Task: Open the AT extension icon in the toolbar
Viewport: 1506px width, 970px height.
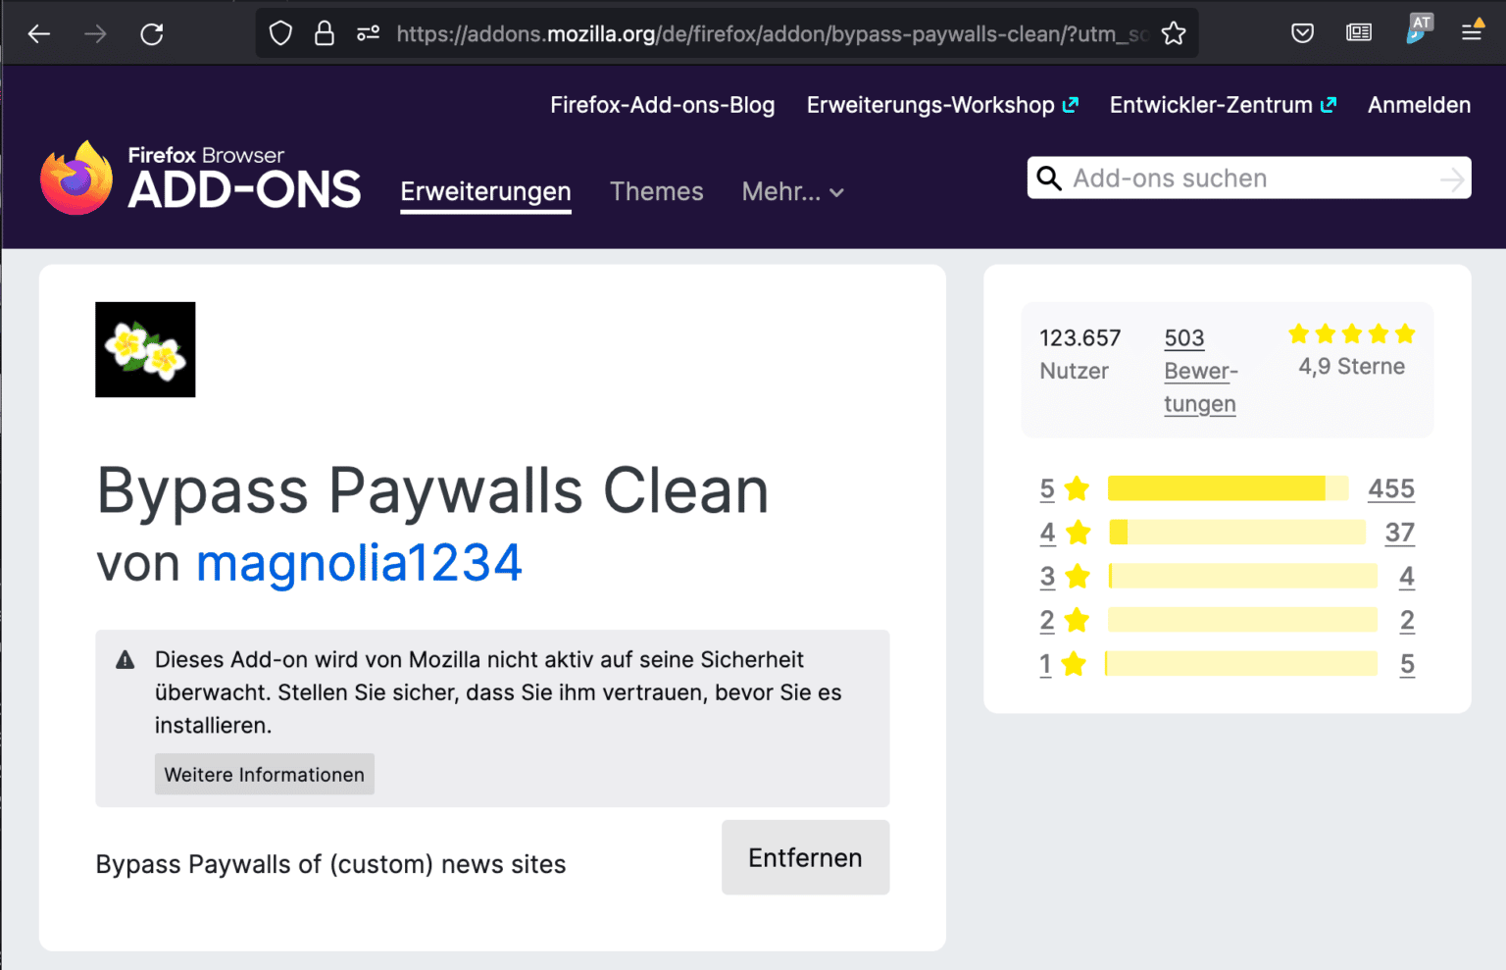Action: pyautogui.click(x=1419, y=29)
